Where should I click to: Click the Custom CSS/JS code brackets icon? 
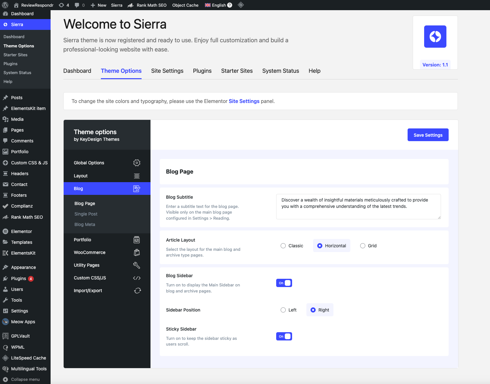pyautogui.click(x=137, y=278)
